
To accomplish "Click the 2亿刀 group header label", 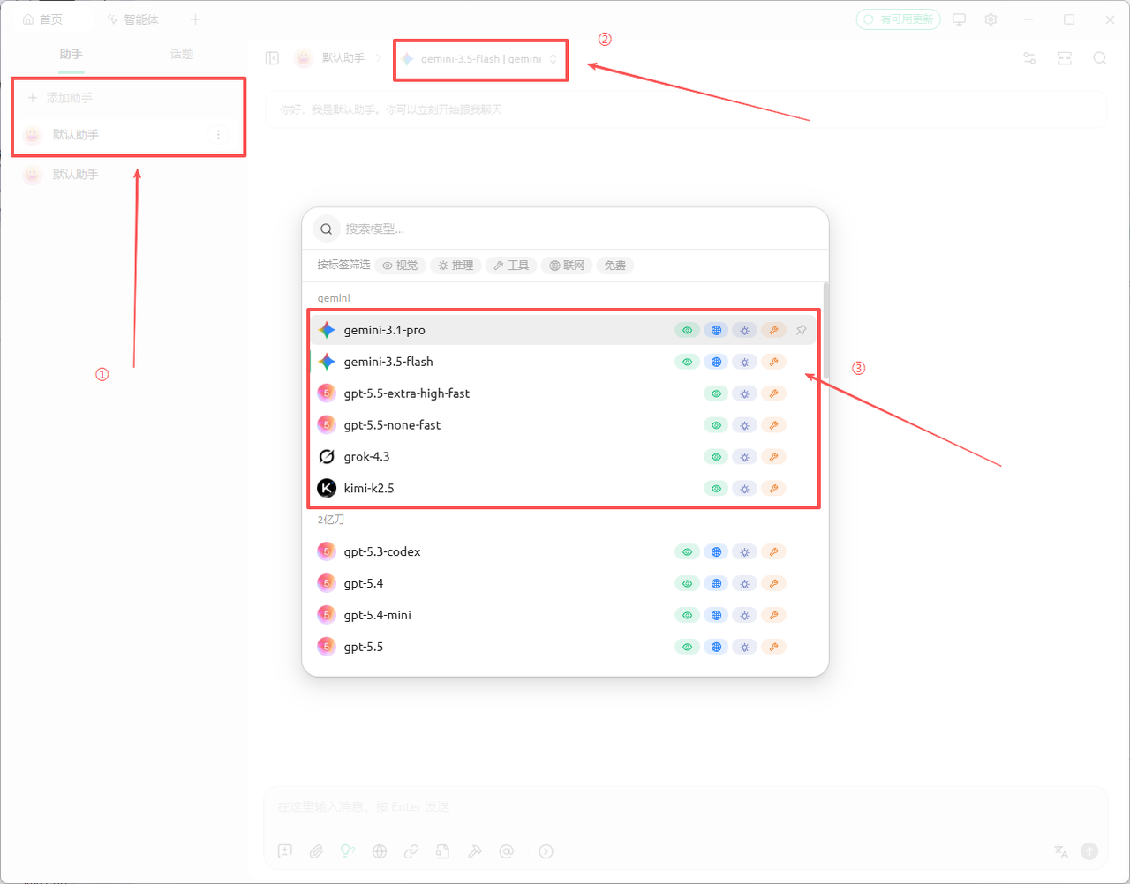I will [x=331, y=521].
